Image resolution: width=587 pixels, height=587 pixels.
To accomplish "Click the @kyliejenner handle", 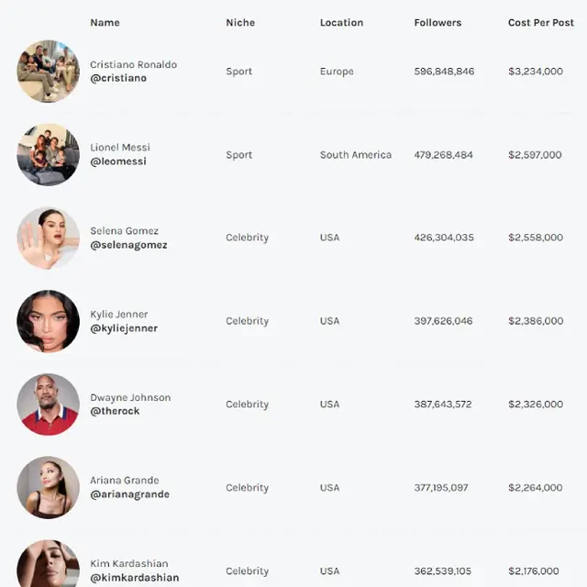I will click(x=124, y=328).
